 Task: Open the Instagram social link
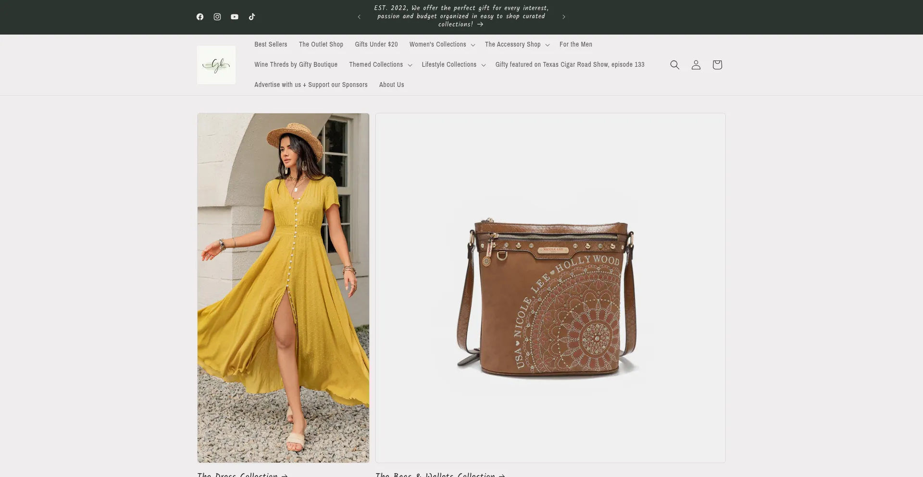point(217,17)
